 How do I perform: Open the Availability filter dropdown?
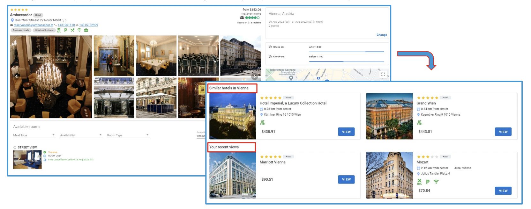(81, 135)
